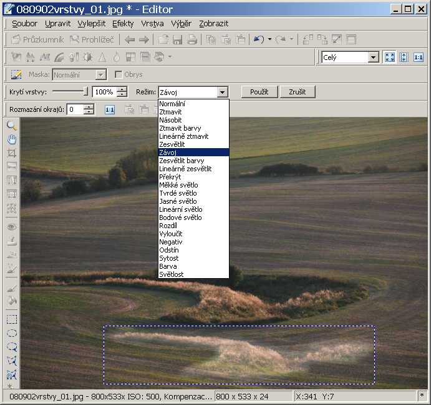
Task: Click the Krytí vrstvy opacity slider
Action: (x=85, y=92)
